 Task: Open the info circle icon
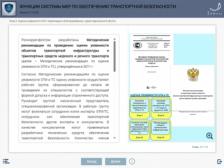tap(132, 161)
